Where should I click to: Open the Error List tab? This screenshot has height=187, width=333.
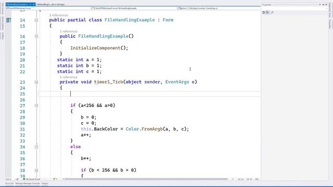coord(9,183)
